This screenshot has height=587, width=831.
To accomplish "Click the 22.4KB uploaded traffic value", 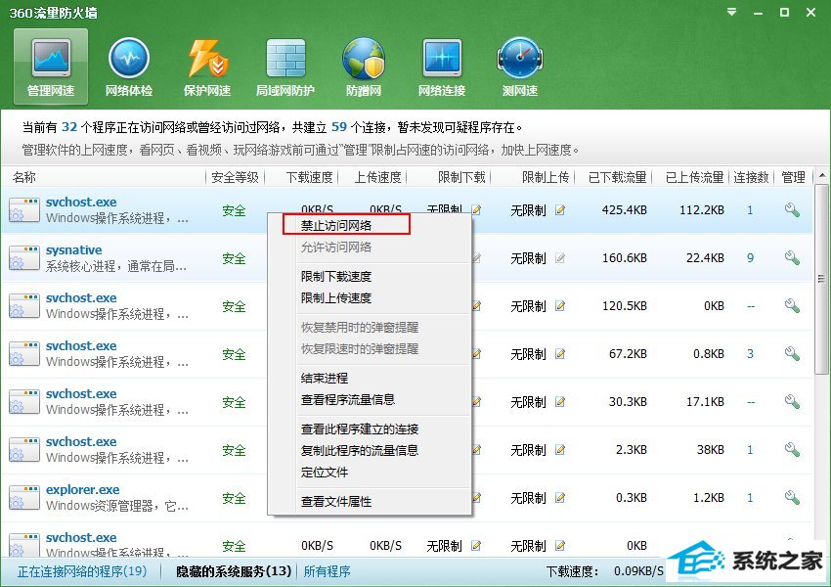I will (705, 258).
